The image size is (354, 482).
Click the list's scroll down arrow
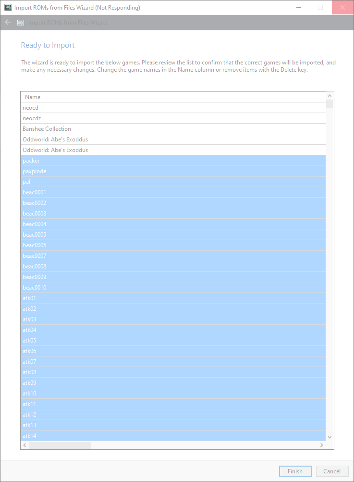tap(330, 437)
